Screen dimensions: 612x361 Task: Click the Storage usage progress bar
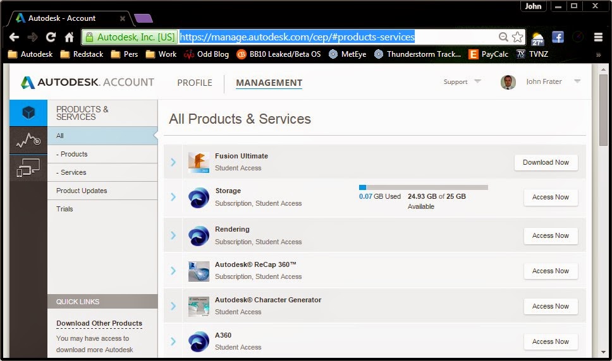(x=424, y=187)
